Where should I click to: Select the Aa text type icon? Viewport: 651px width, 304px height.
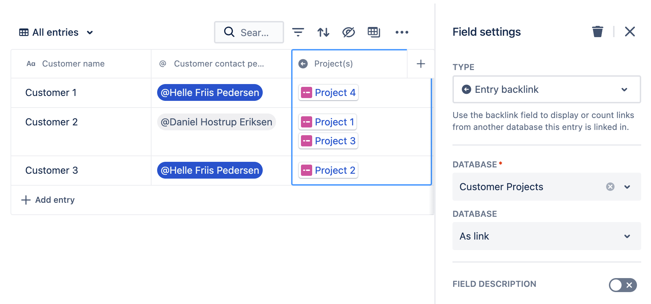click(31, 64)
